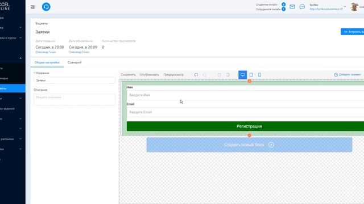
Task: Click the staff online counter badge
Action: pyautogui.click(x=283, y=9)
